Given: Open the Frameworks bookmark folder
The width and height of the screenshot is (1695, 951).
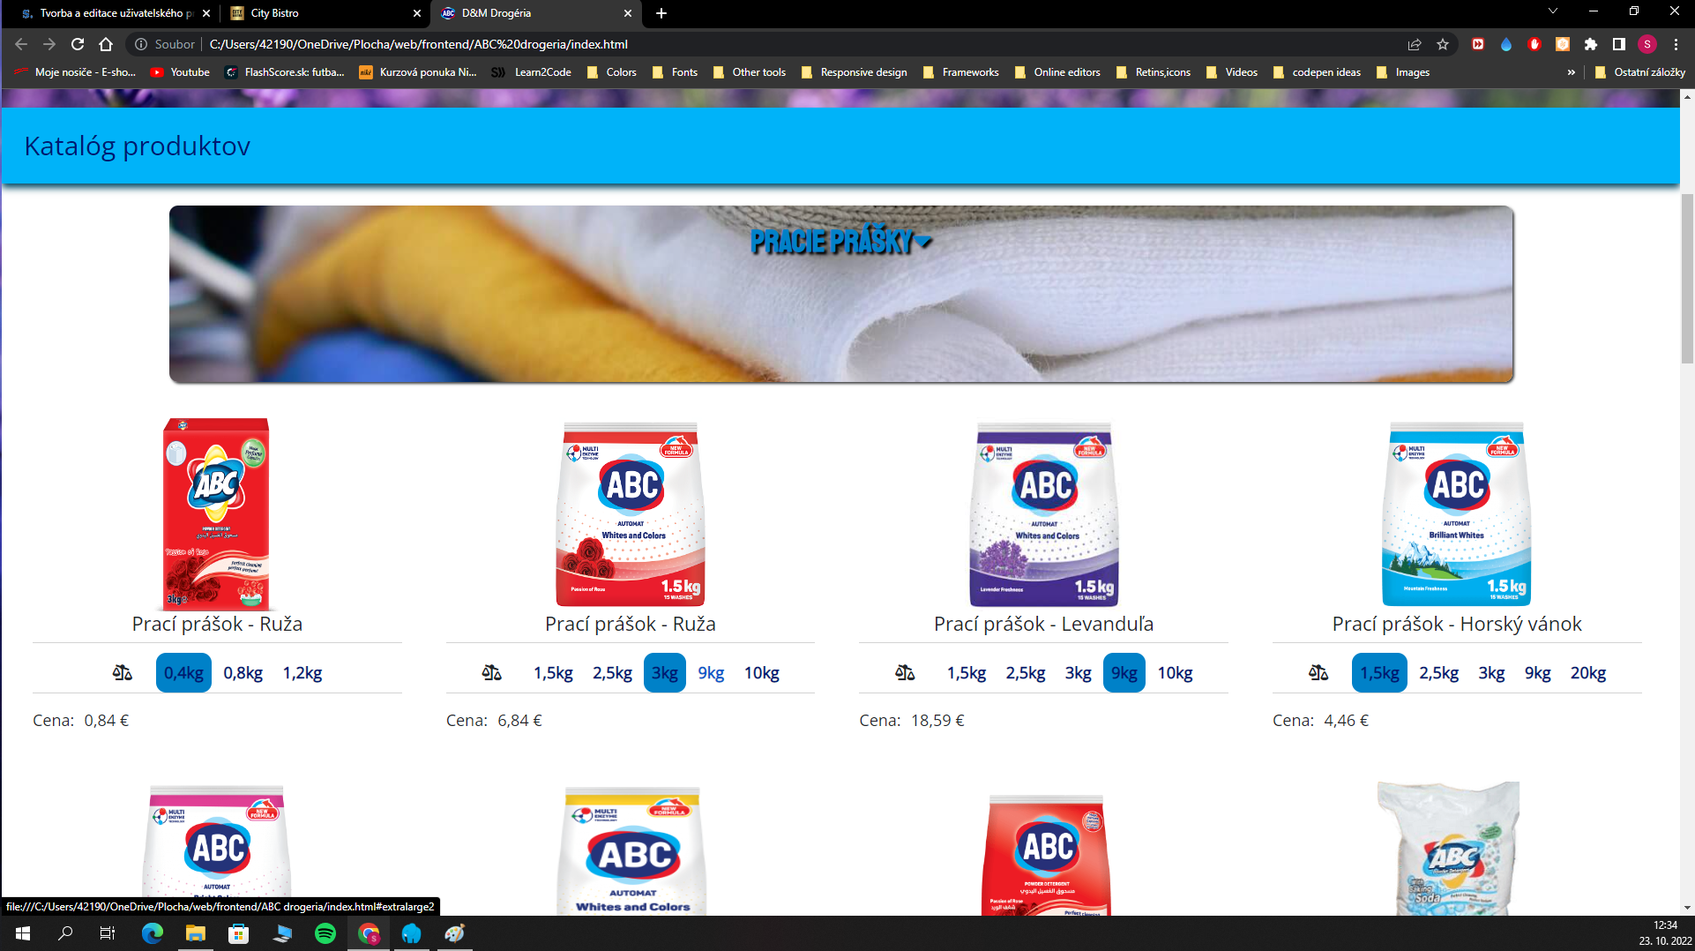Looking at the screenshot, I should [x=960, y=72].
